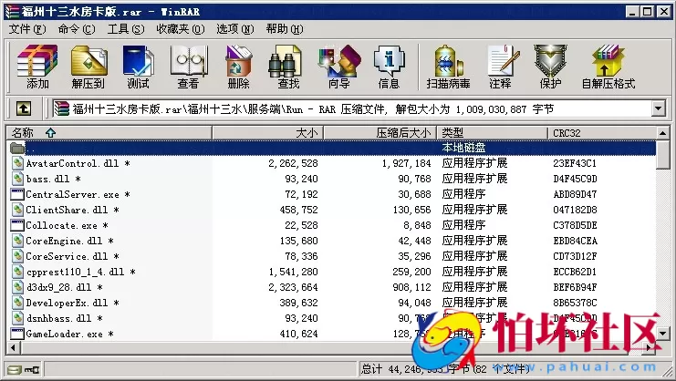Click the vertical scrollbar up arrow

[x=663, y=132]
